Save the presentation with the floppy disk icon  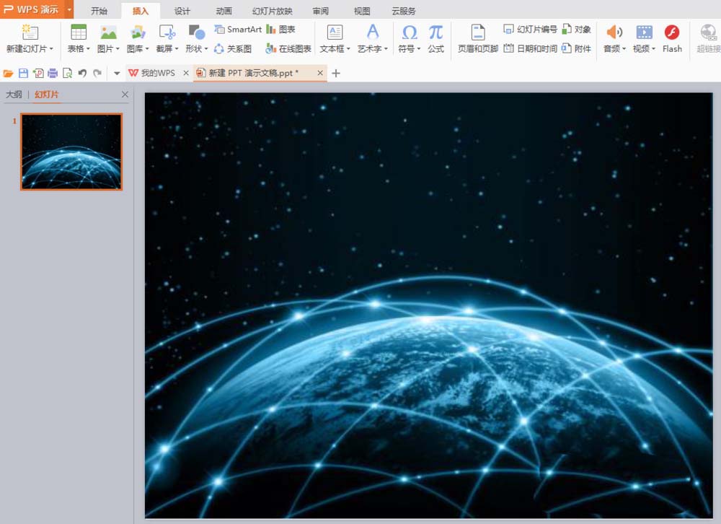(x=24, y=73)
